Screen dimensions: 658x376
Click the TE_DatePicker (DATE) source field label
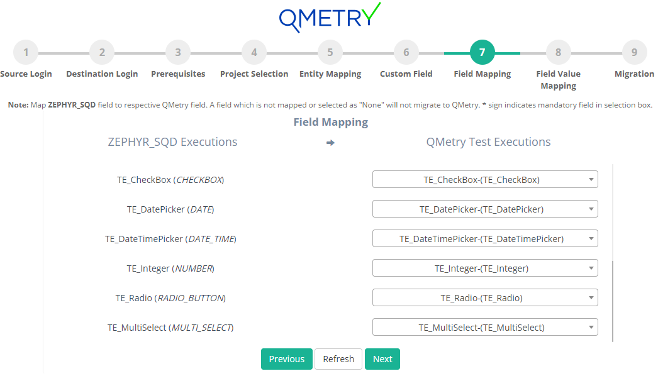coord(170,209)
